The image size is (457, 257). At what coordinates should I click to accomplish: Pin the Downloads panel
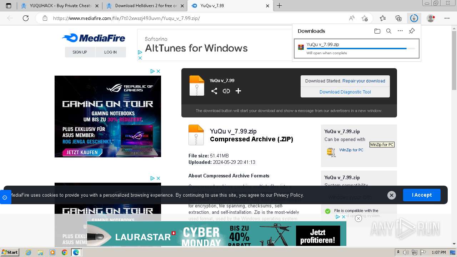coord(412,31)
